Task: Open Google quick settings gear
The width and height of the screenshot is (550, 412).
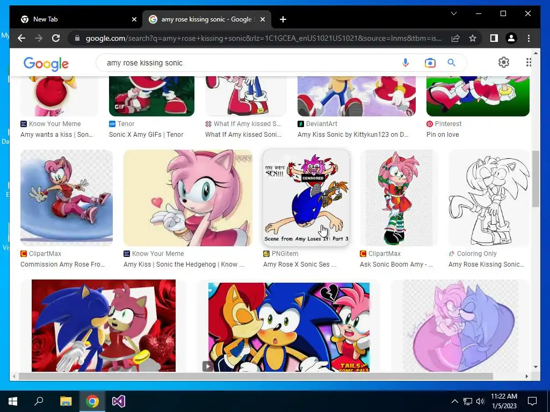Action: 504,62
